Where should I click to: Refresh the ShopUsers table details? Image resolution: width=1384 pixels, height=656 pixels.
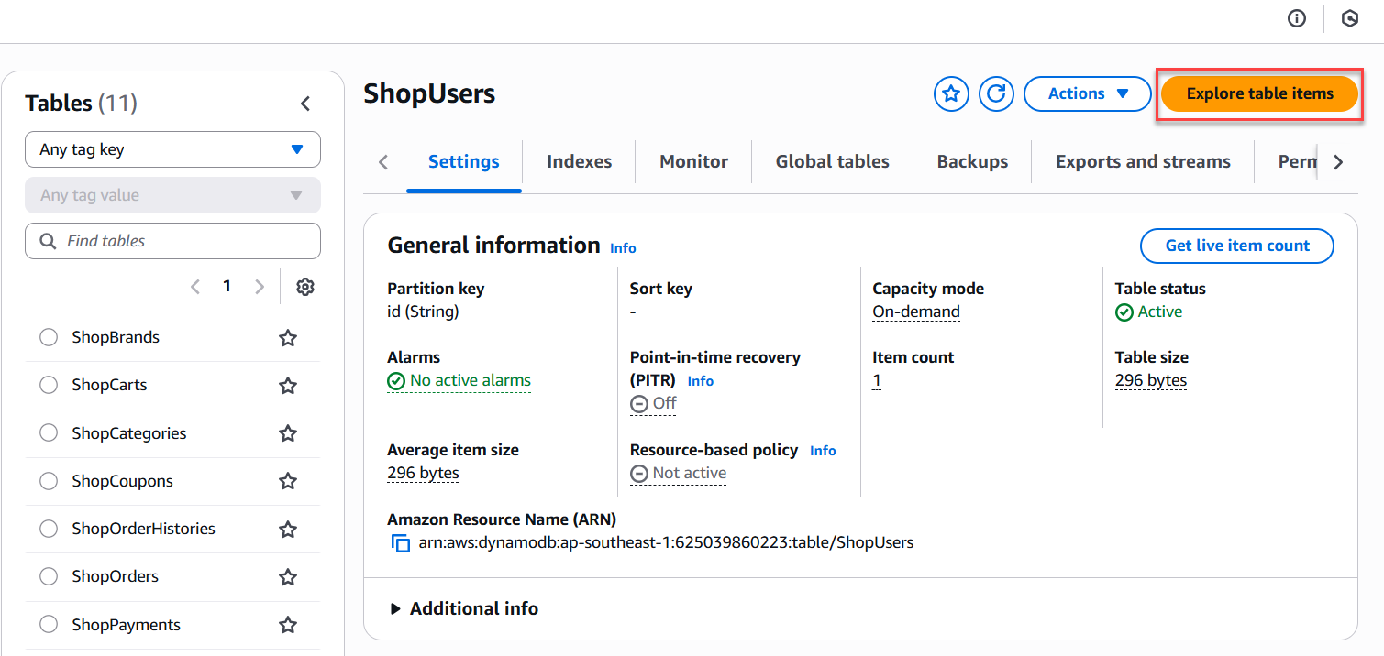point(996,93)
